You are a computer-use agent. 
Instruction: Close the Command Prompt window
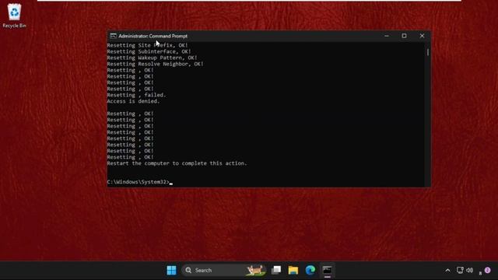422,36
